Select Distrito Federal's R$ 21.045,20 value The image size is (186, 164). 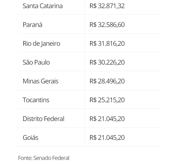107,119
